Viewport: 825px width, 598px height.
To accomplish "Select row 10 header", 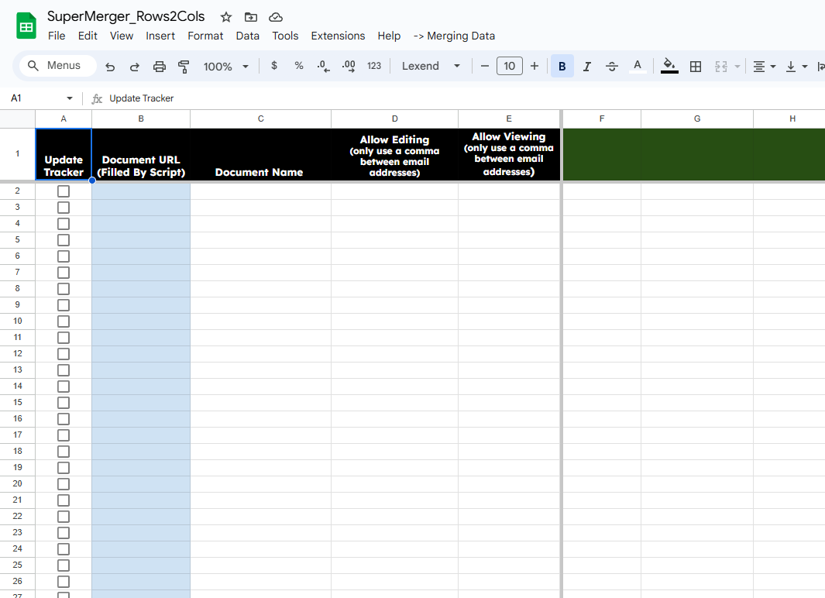I will pyautogui.click(x=17, y=321).
